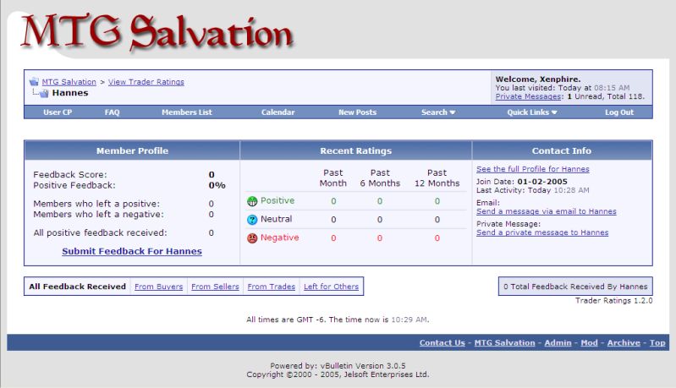The height and width of the screenshot is (388, 676).
Task: Click Send a private message to Hannes
Action: pos(542,232)
